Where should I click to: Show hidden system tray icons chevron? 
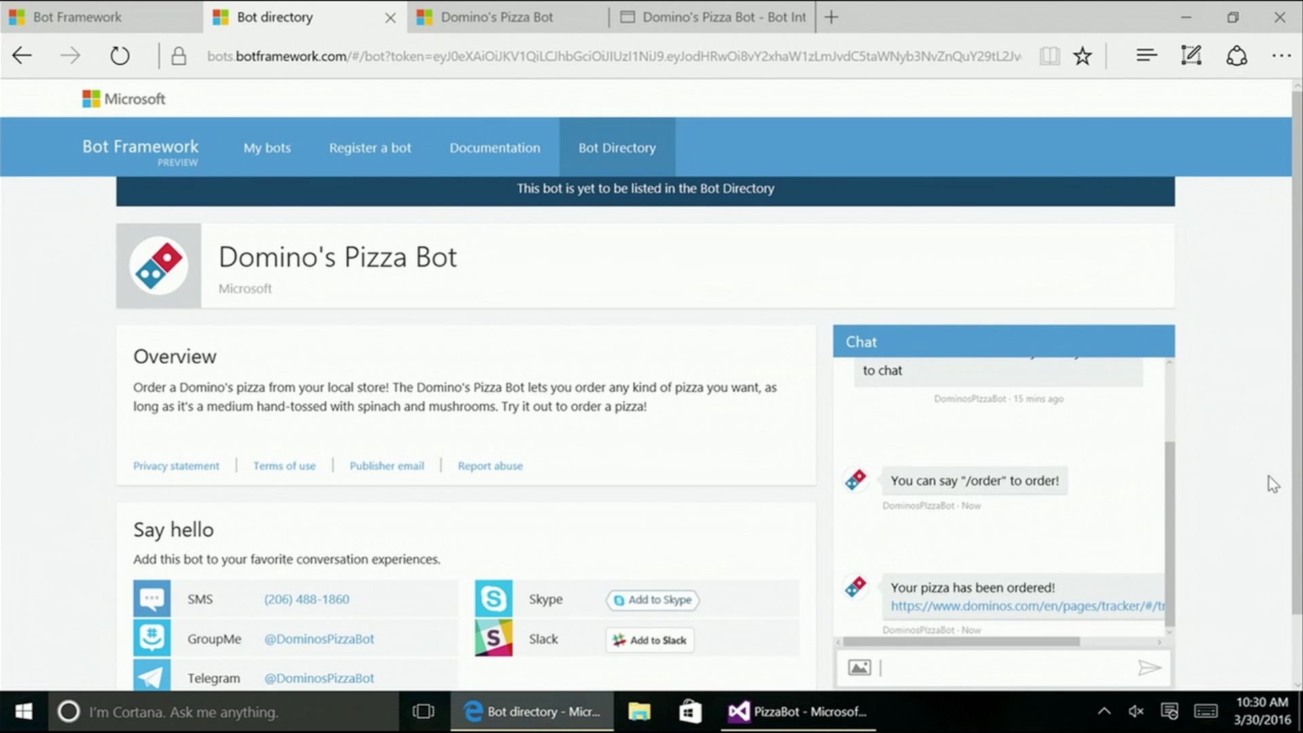[1104, 711]
